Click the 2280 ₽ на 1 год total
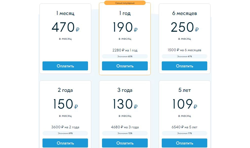 tap(125, 50)
